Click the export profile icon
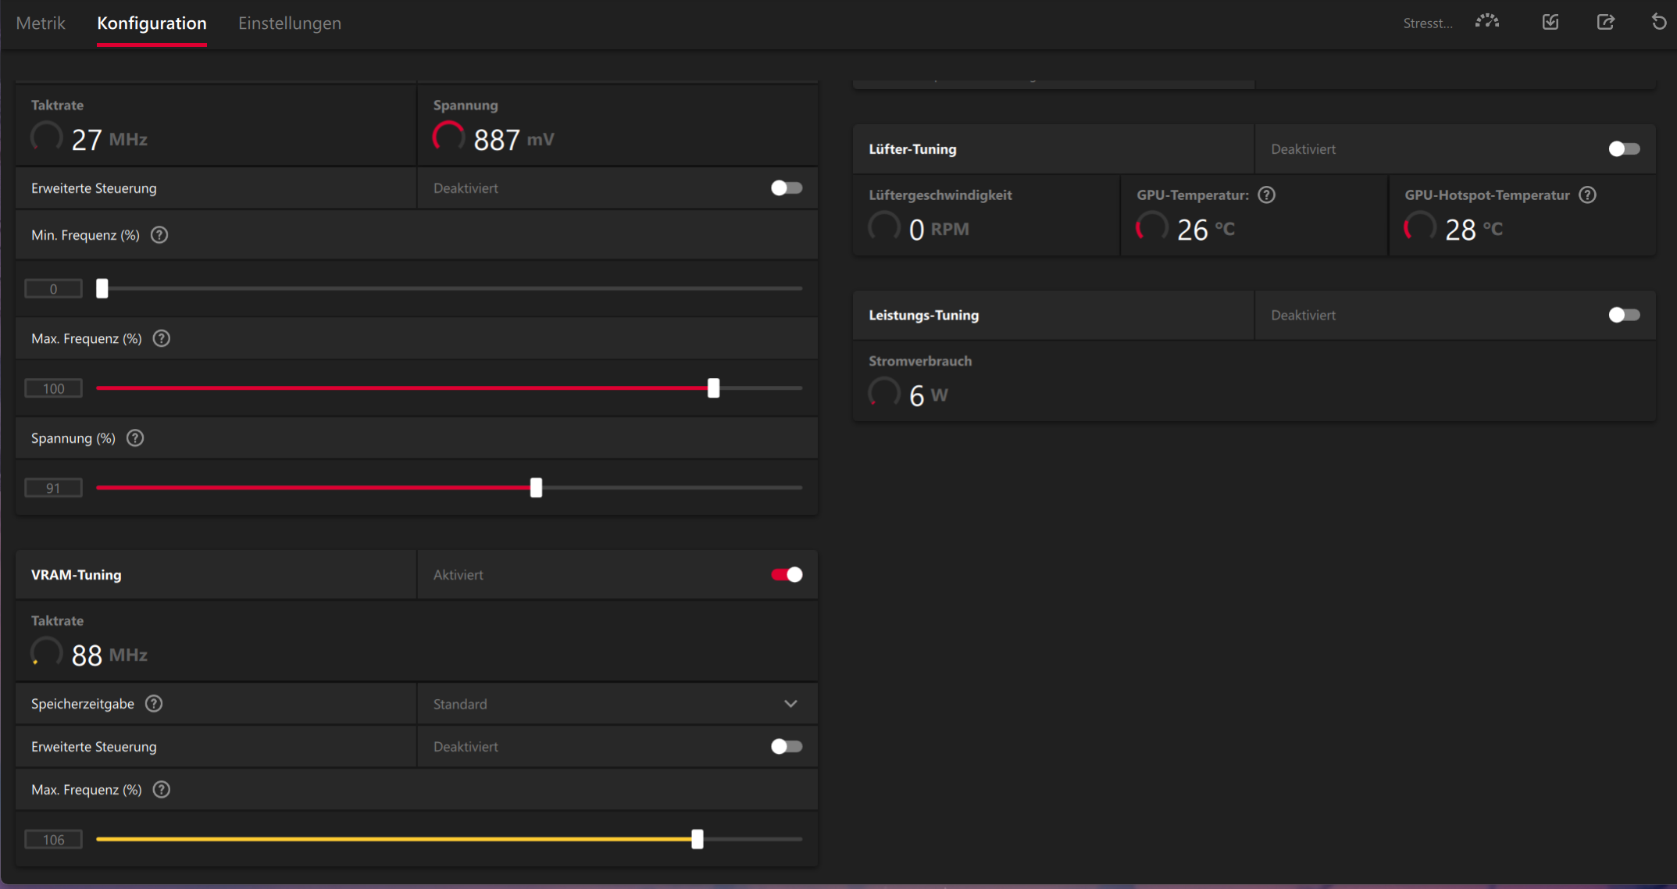 click(1605, 22)
